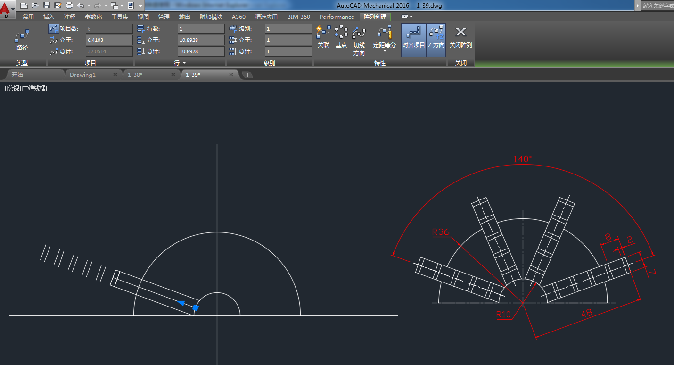Click the blue square array grip

196,308
